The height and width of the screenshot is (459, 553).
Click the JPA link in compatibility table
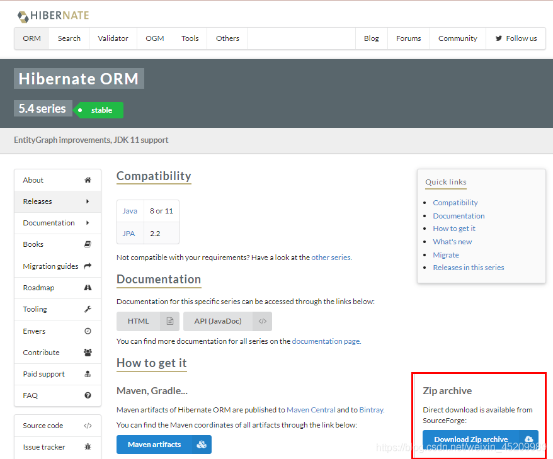(128, 234)
